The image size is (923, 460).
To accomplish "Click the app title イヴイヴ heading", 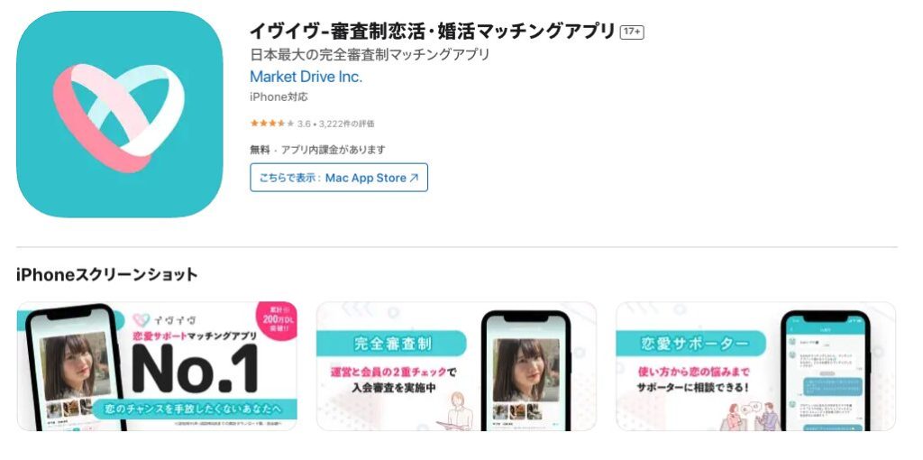I will pyautogui.click(x=433, y=32).
